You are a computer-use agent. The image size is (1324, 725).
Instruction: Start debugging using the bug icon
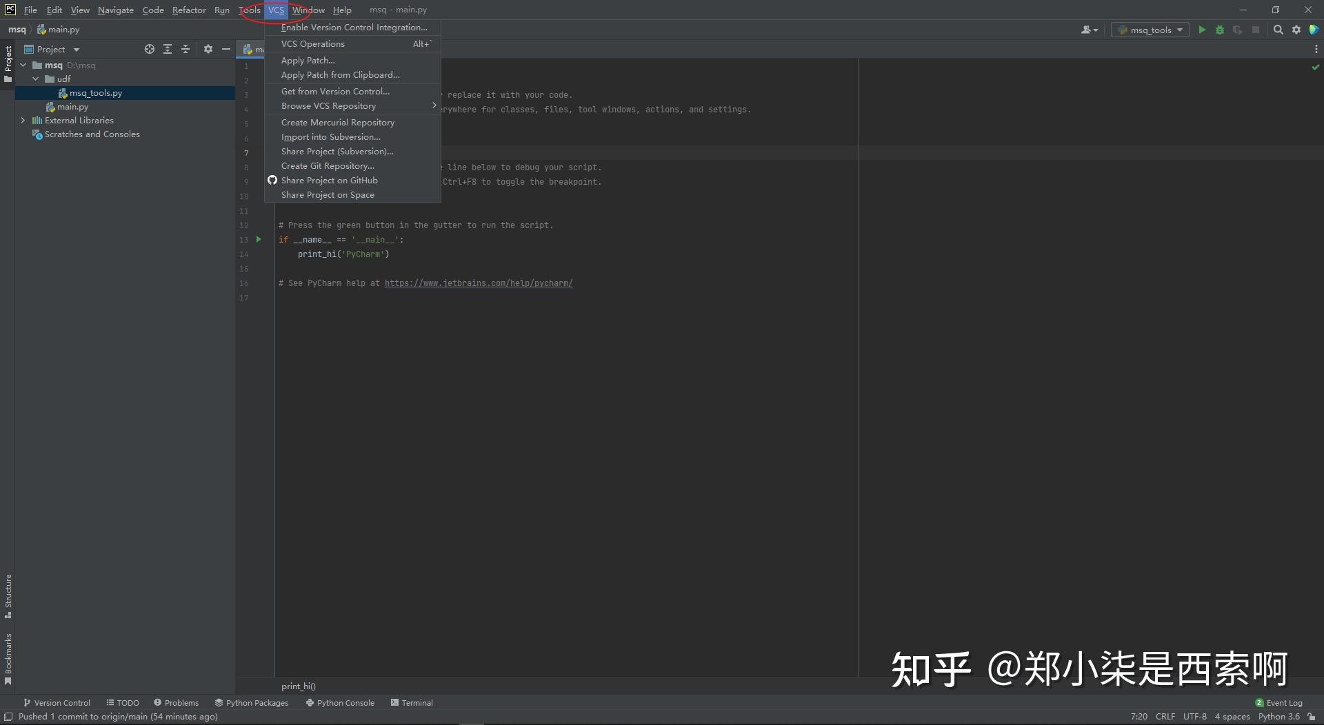click(1221, 30)
